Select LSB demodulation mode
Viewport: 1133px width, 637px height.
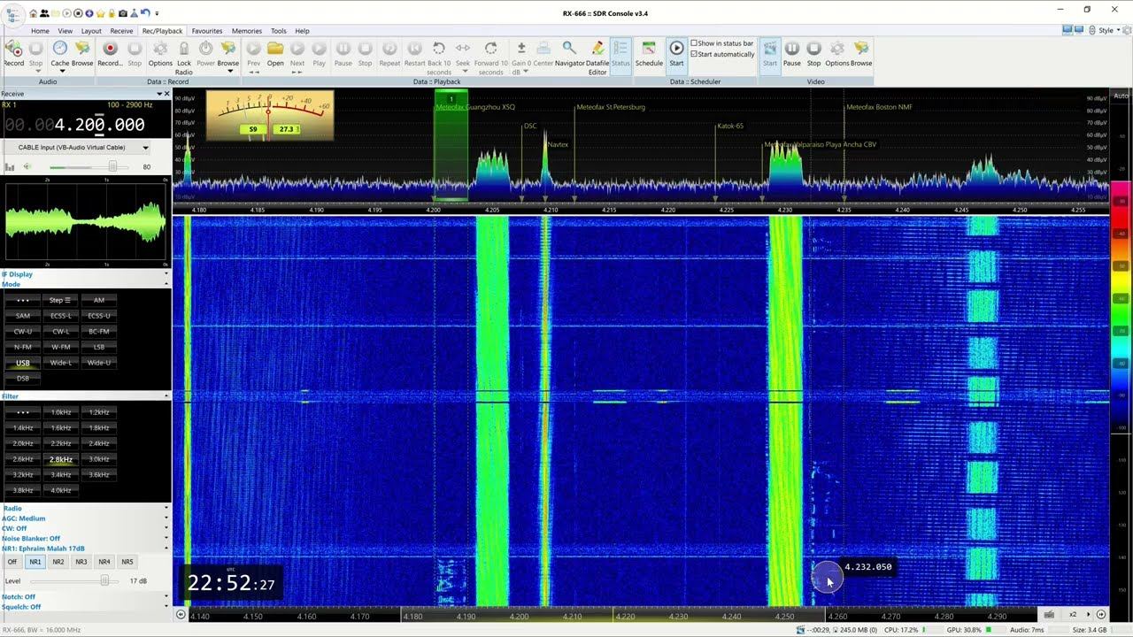point(99,347)
